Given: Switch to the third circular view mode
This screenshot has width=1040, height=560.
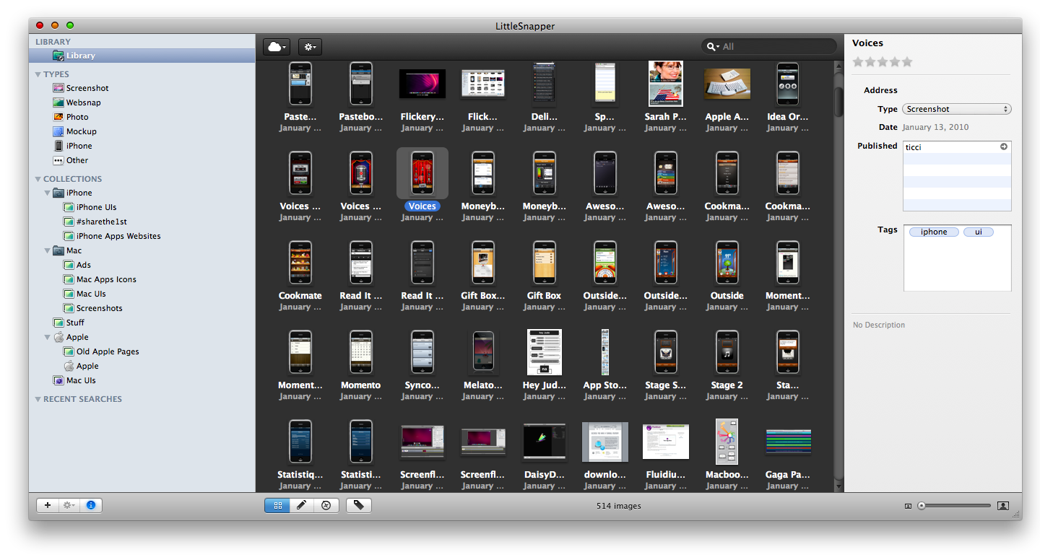Looking at the screenshot, I should click(x=326, y=506).
